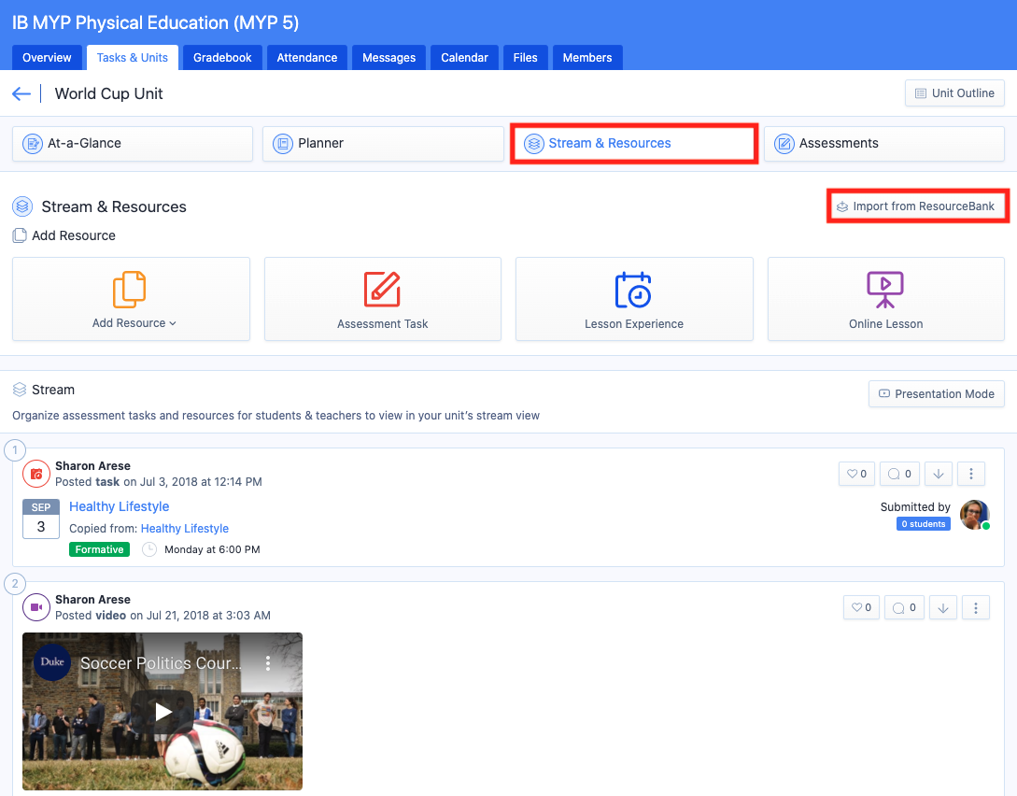Play the Soccer Politics video

click(x=162, y=712)
